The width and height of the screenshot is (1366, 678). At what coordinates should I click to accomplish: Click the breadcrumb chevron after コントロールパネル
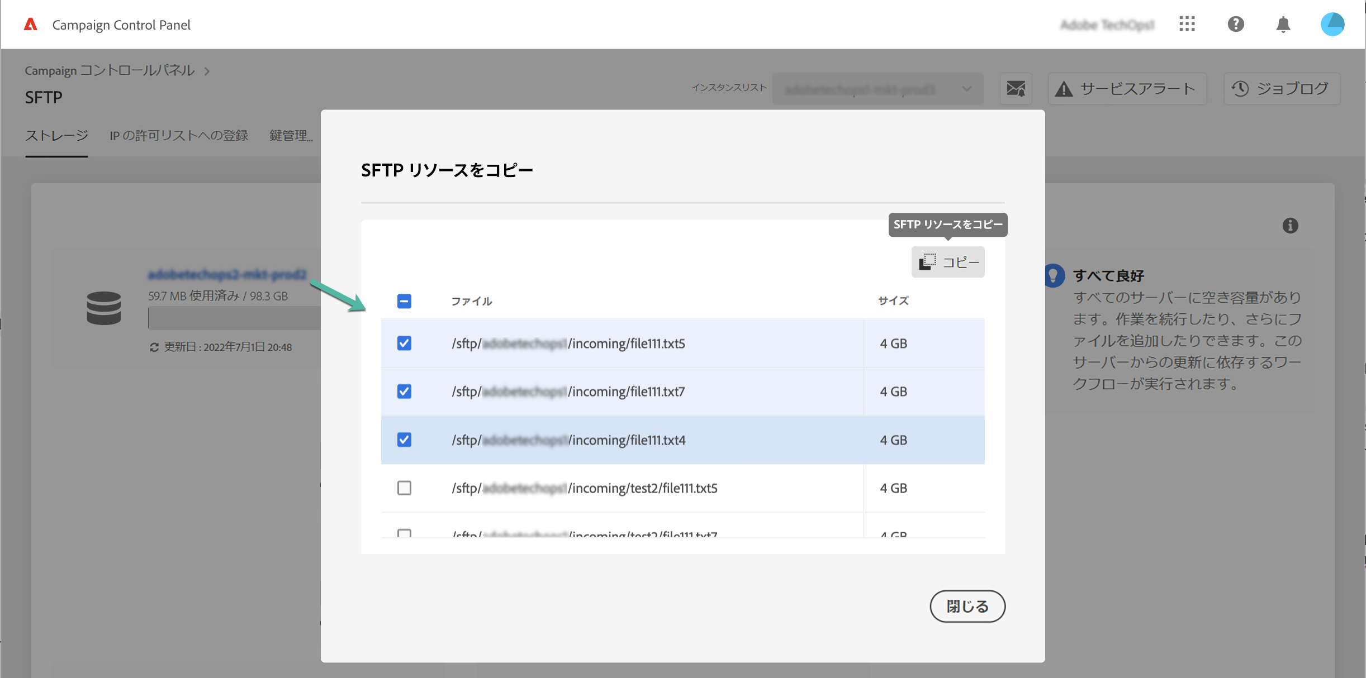207,71
